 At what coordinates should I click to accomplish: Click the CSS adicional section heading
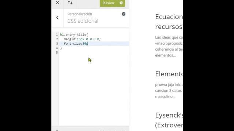coord(83,21)
